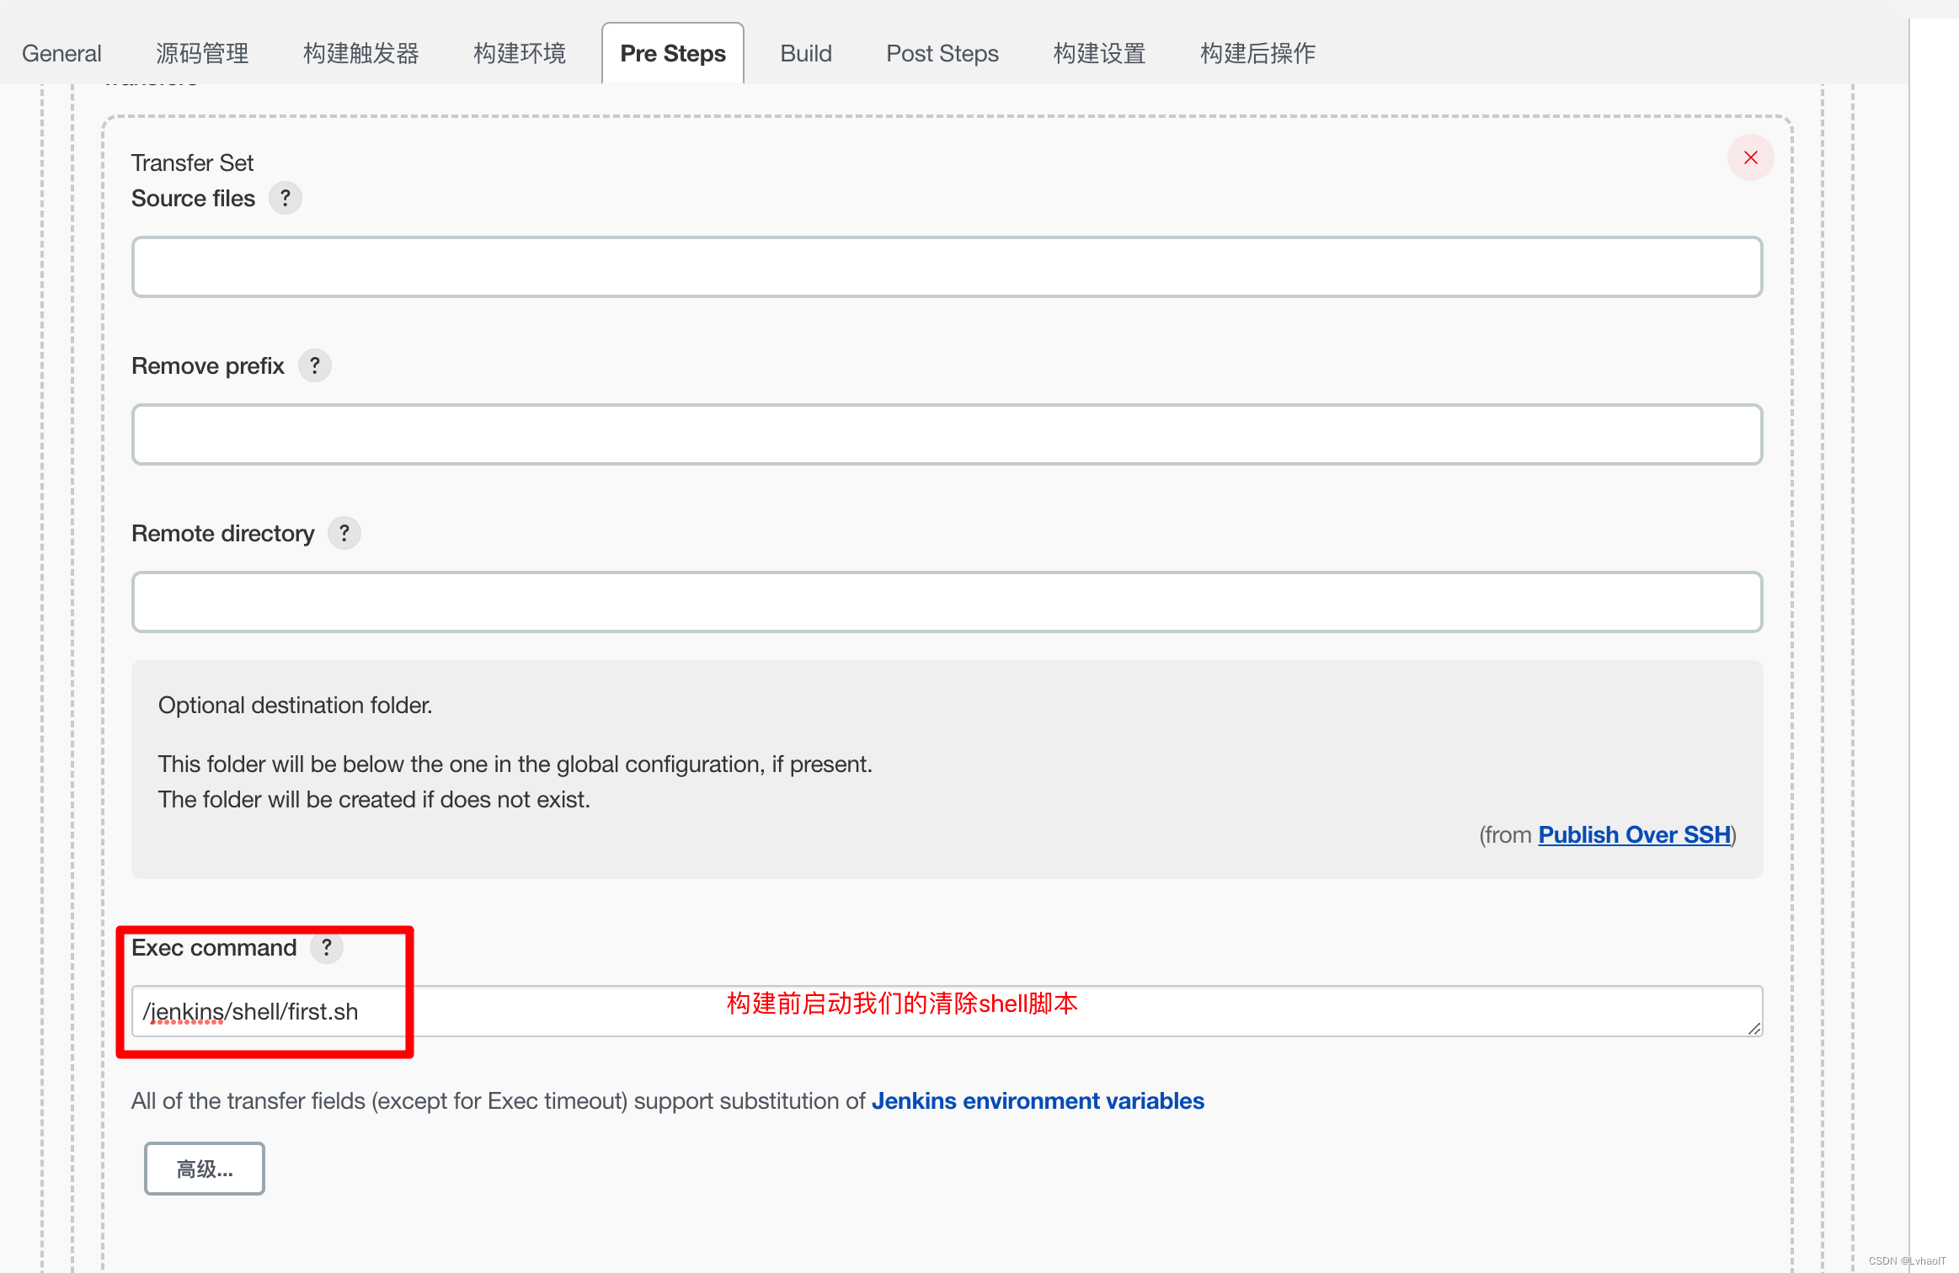This screenshot has height=1273, width=1959.
Task: Open the Publish Over SSH link
Action: pyautogui.click(x=1634, y=834)
